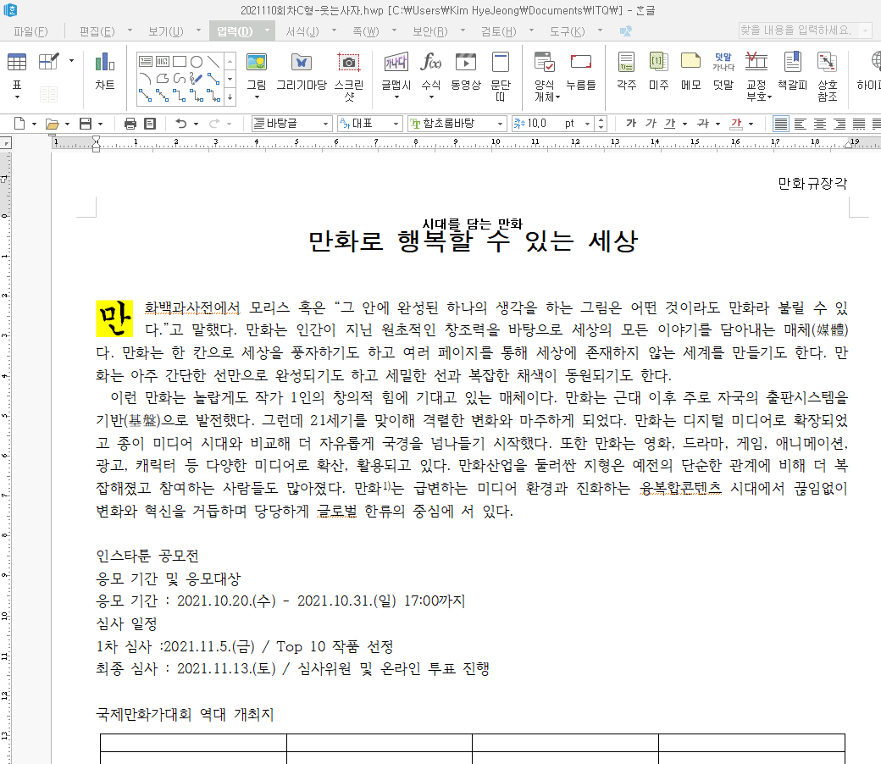Apply distributed paragraph alignment
Screen dimensions: 881x764
[x=859, y=123]
